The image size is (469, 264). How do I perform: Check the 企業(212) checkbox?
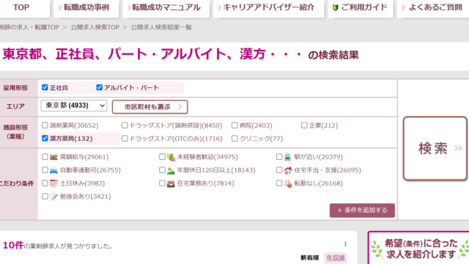tap(304, 125)
